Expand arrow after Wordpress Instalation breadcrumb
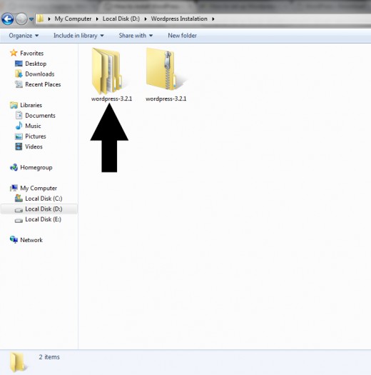This screenshot has width=371, height=375. 213,19
